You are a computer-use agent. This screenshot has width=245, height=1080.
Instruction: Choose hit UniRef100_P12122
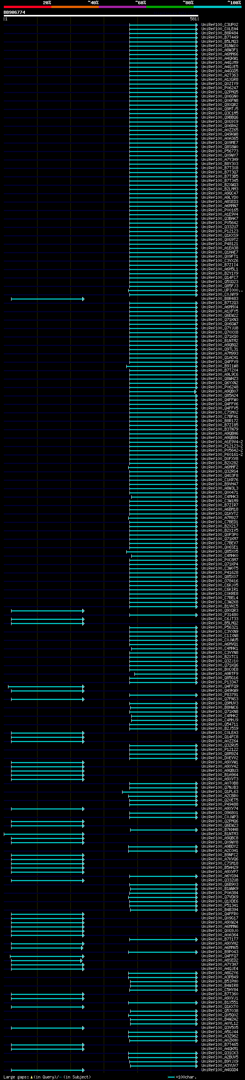219,750
